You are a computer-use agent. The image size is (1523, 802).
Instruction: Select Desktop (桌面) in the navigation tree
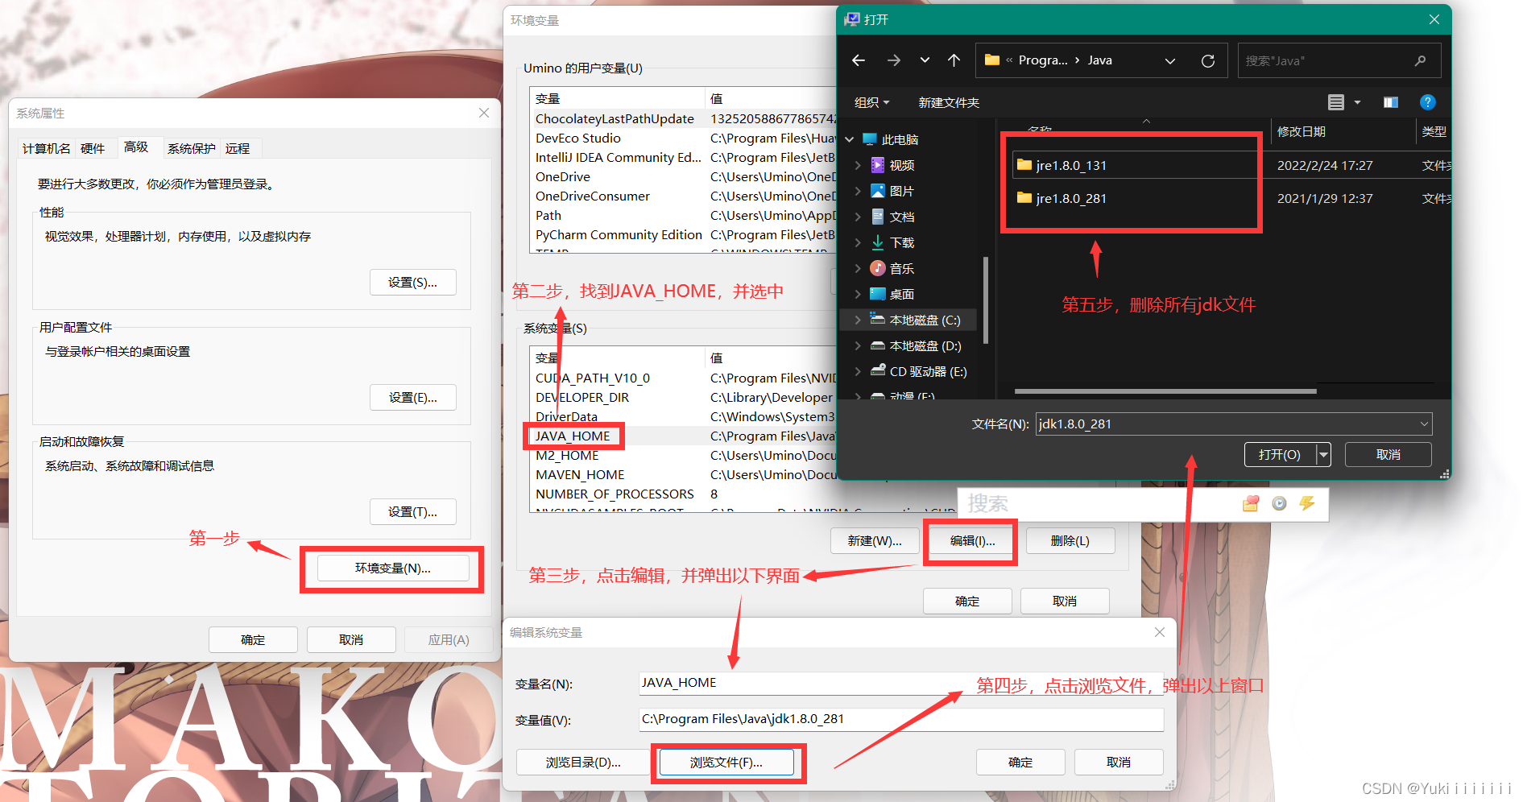click(x=901, y=294)
